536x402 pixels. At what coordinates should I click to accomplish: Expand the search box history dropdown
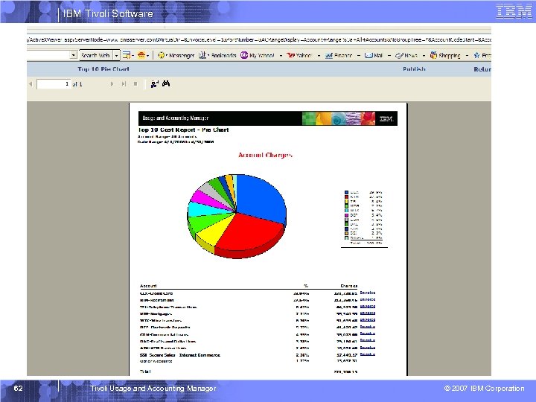click(x=74, y=55)
